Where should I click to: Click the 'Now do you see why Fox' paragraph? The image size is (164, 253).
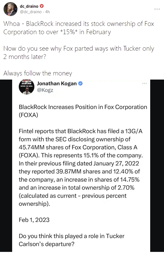tap(79, 53)
